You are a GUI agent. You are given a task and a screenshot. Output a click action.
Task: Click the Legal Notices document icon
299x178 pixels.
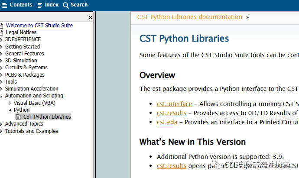point(2,32)
